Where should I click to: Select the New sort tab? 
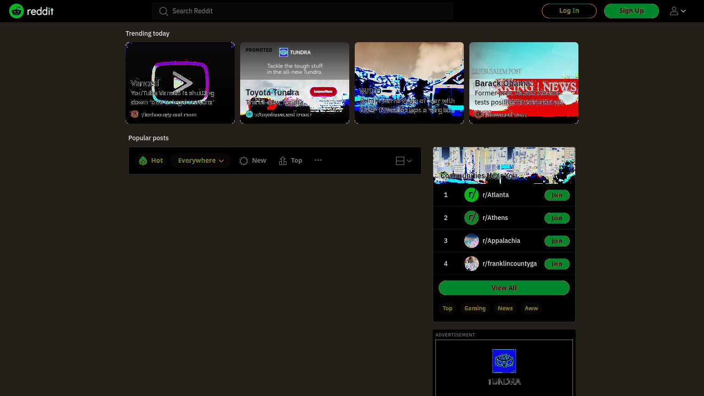[253, 161]
